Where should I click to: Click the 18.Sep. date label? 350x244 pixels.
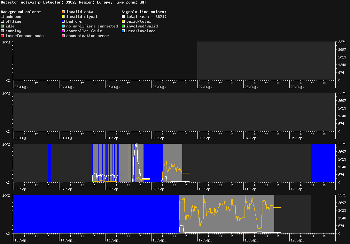[251, 240]
